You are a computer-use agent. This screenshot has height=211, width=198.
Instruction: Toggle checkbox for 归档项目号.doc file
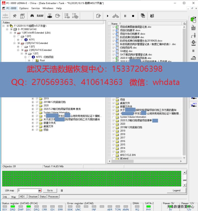114,48
